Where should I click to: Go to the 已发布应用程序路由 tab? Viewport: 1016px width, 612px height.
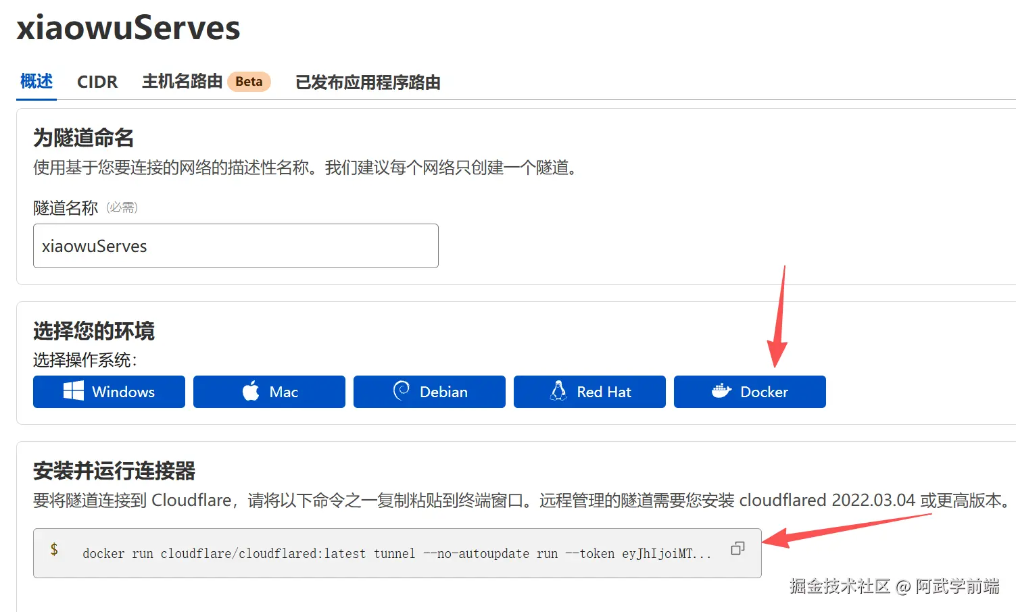click(x=368, y=82)
